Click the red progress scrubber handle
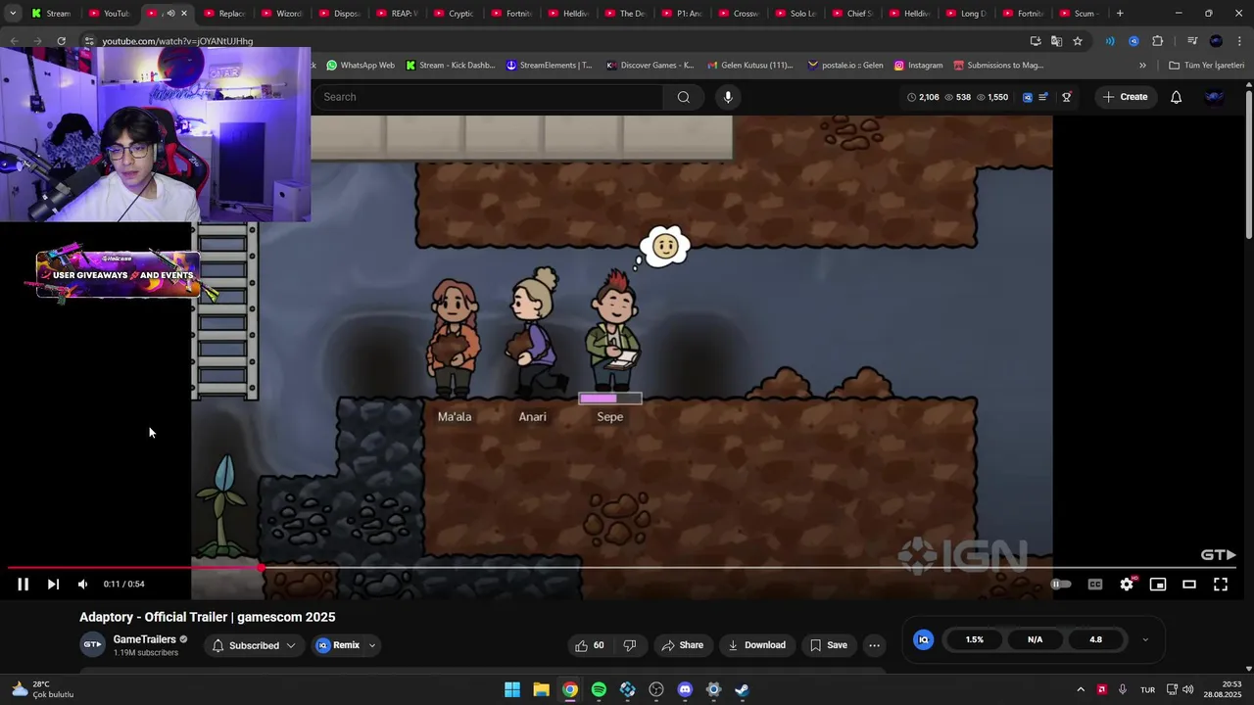The height and width of the screenshot is (705, 1254). [x=262, y=568]
